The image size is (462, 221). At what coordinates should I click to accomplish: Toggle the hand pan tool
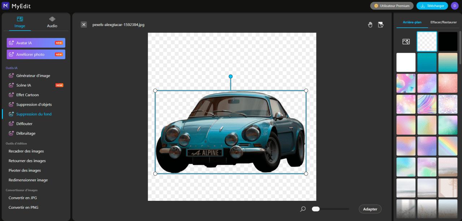point(370,24)
